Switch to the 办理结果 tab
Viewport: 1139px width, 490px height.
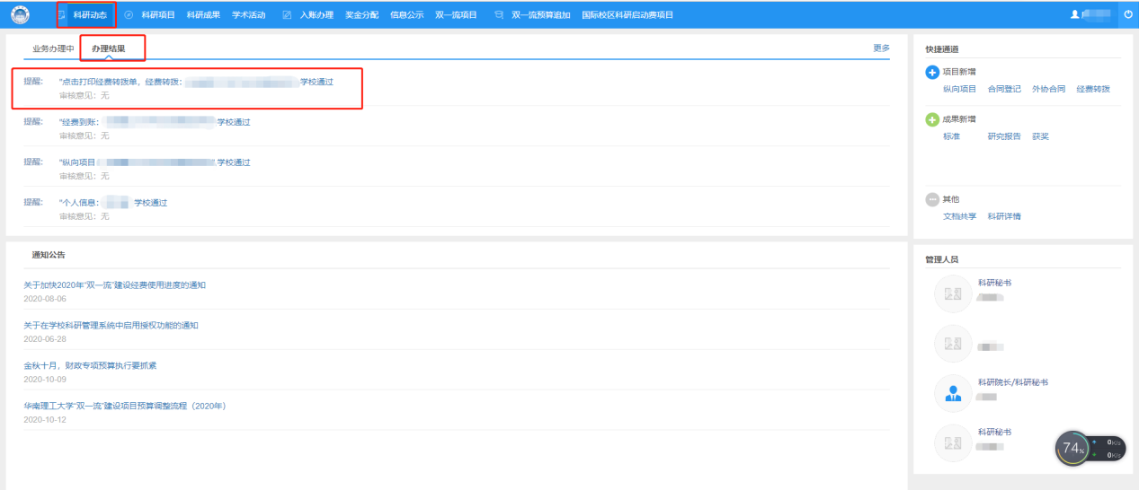pyautogui.click(x=109, y=48)
